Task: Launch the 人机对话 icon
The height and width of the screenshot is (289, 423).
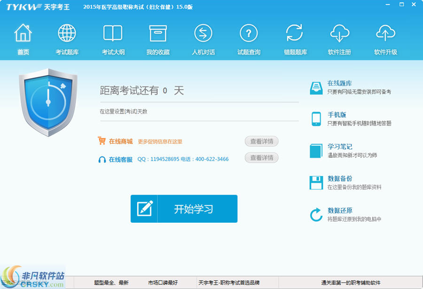Action: click(x=203, y=33)
